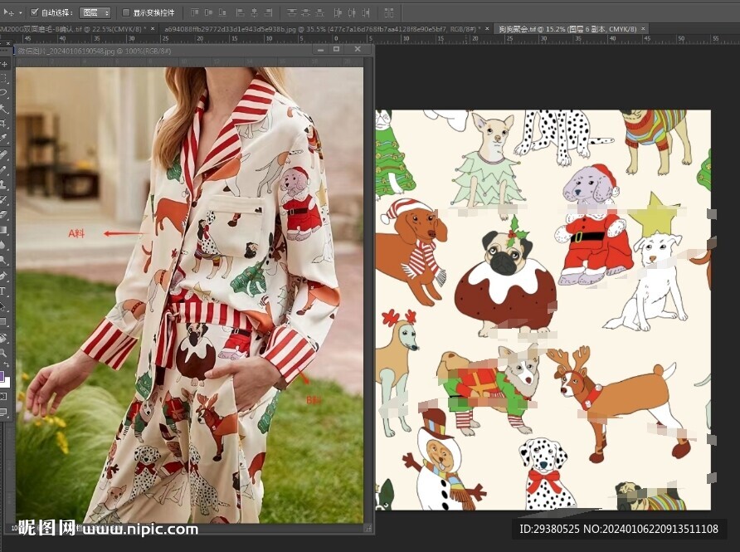740x552 pixels.
Task: Choose the Crop tool
Action: 4,123
